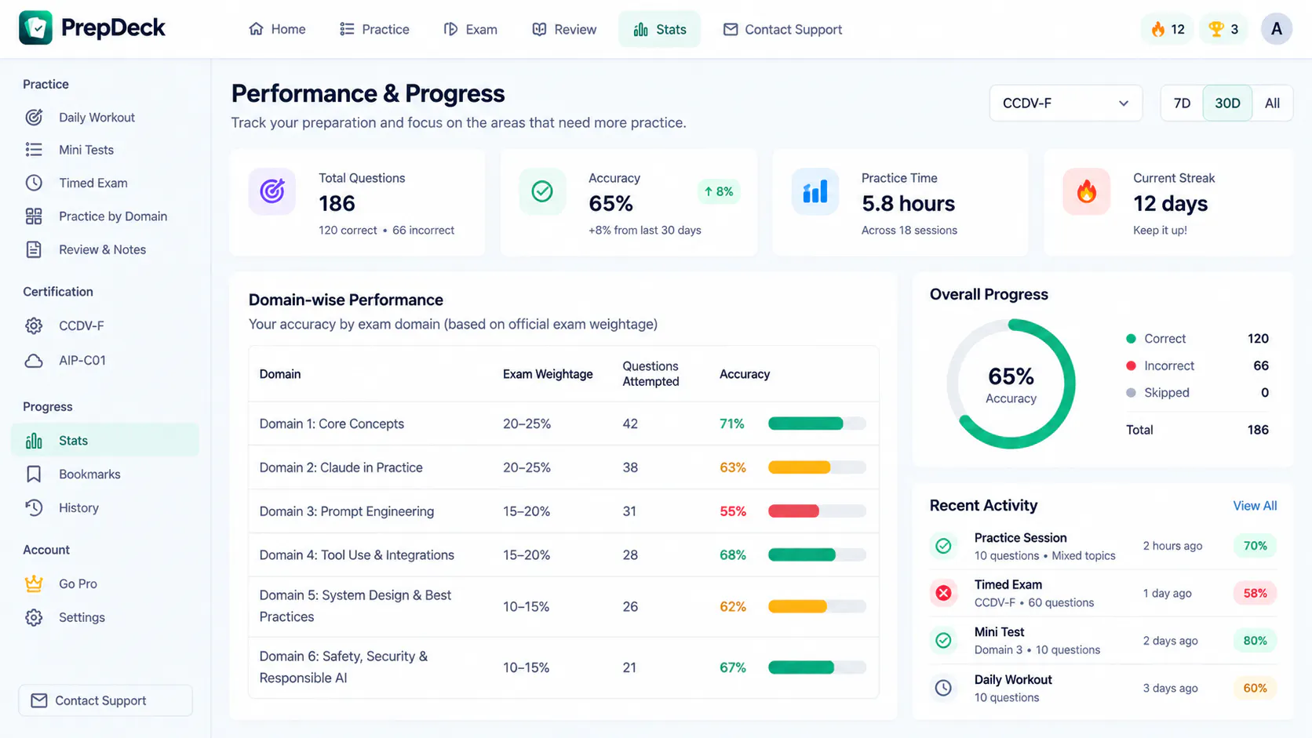This screenshot has width=1312, height=738.
Task: Open the Settings gear icon
Action: point(34,617)
